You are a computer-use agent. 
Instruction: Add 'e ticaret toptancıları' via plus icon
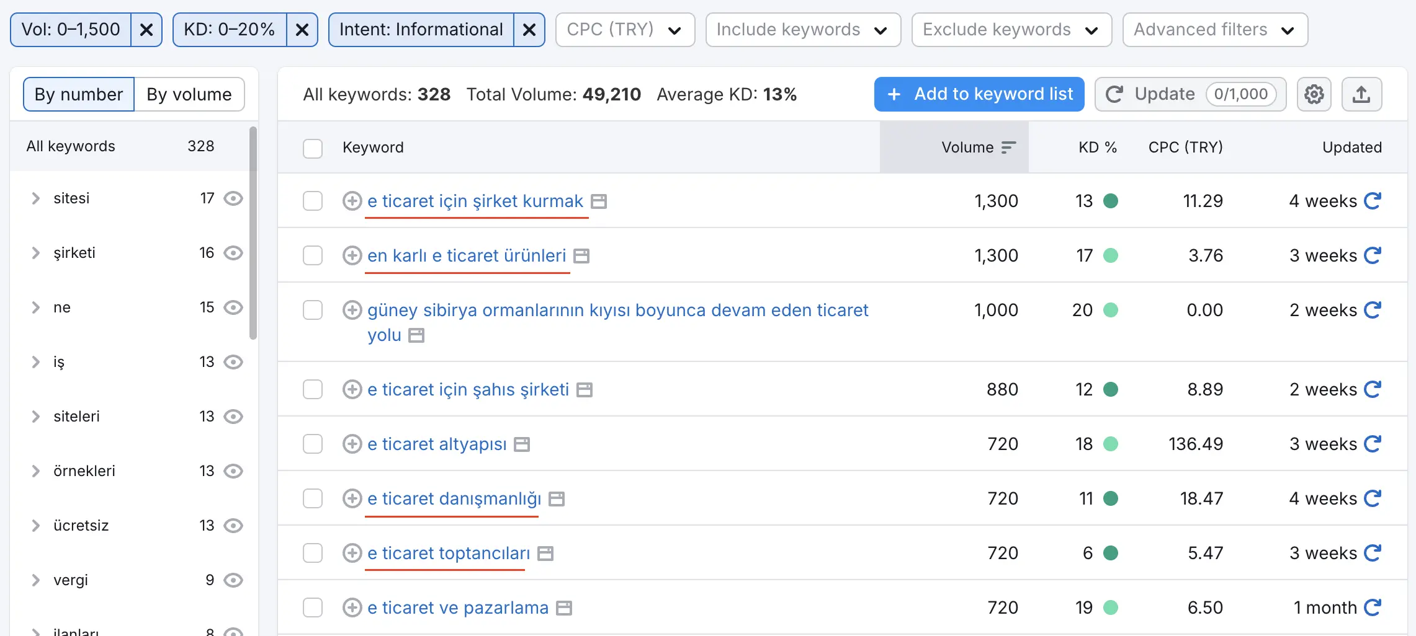click(x=352, y=553)
